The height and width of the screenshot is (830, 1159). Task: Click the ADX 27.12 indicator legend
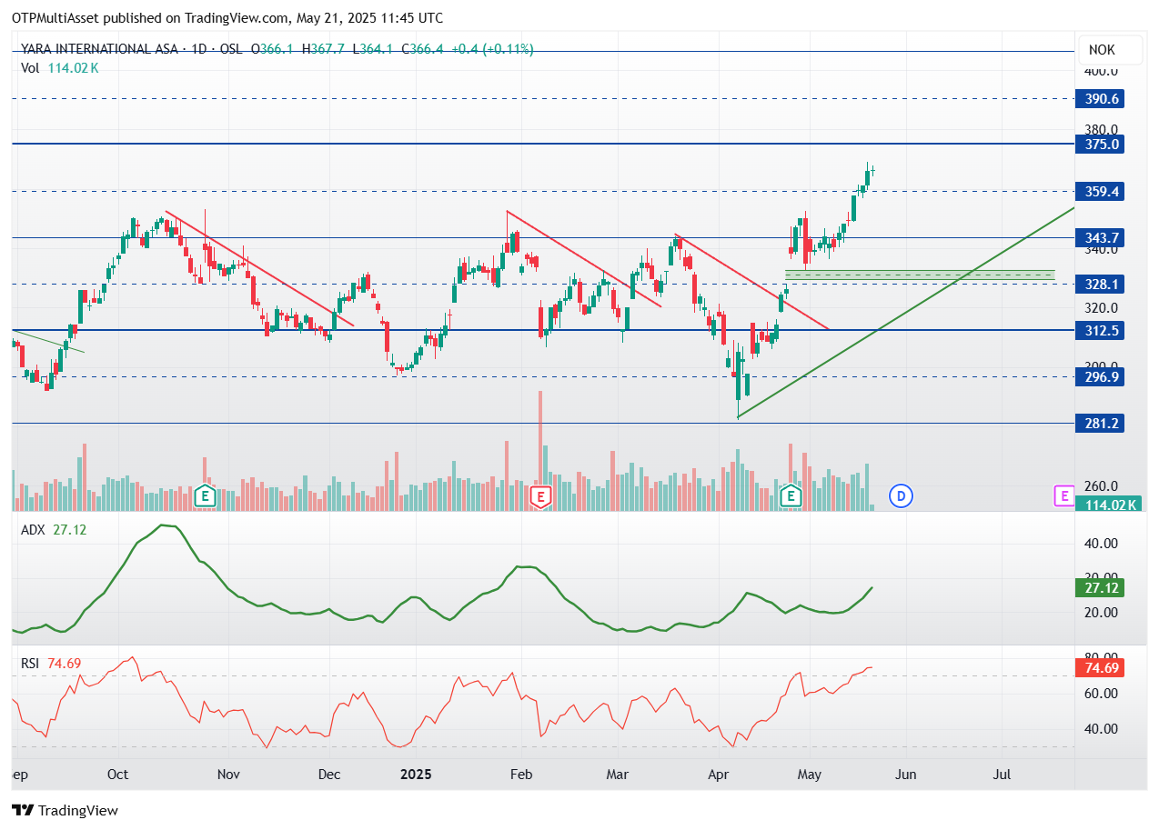click(54, 529)
